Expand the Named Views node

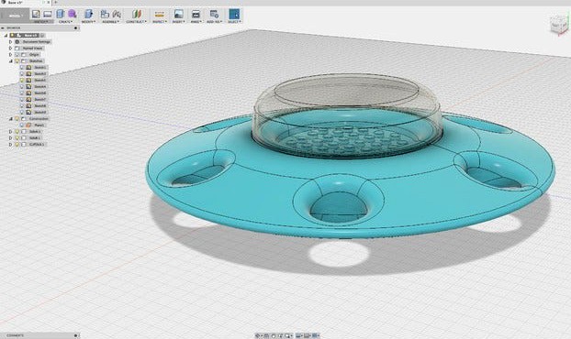click(x=11, y=48)
